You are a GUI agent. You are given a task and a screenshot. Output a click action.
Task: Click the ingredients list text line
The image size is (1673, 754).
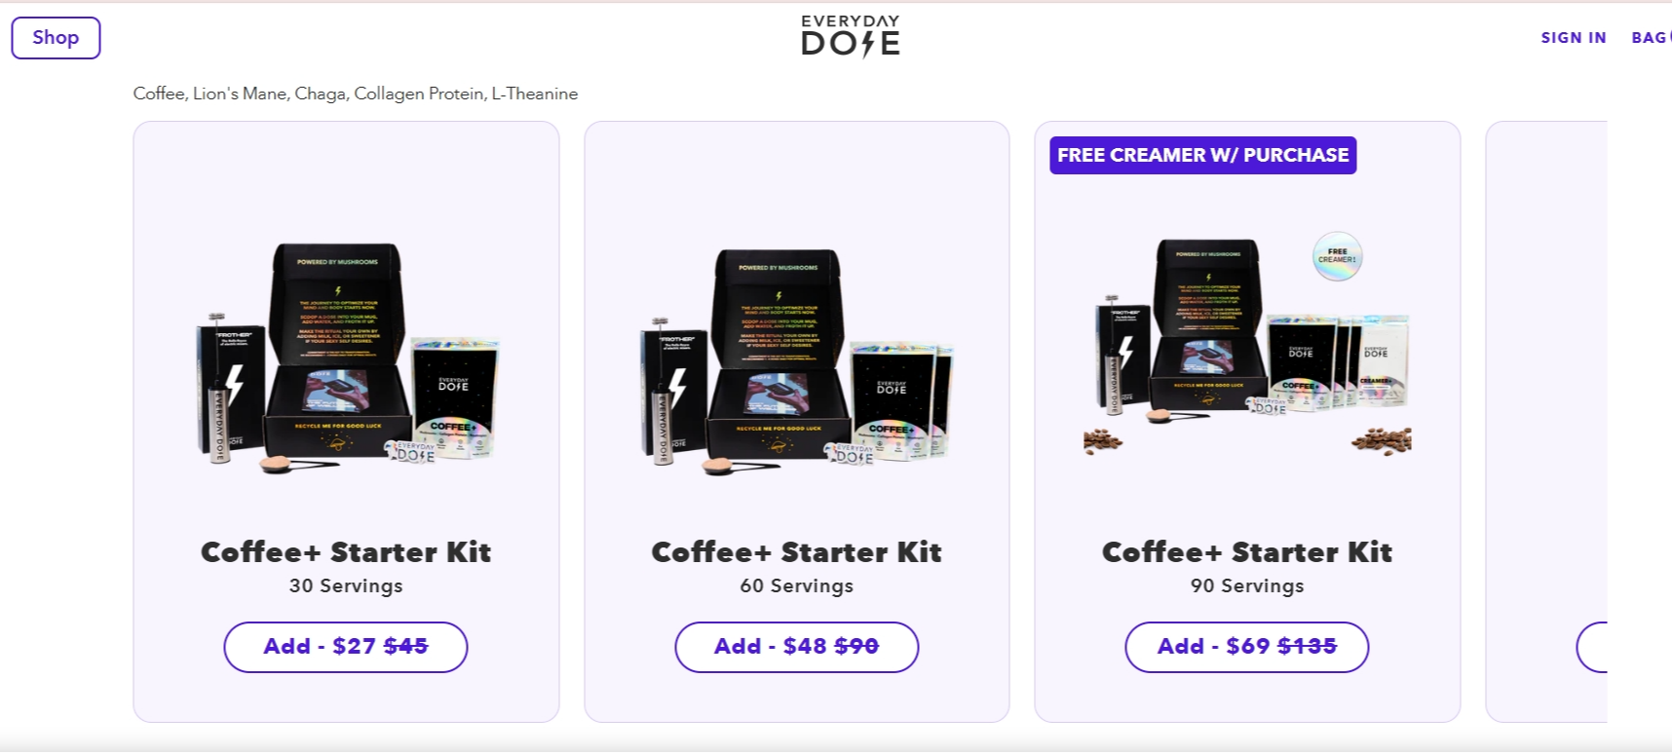pyautogui.click(x=356, y=94)
